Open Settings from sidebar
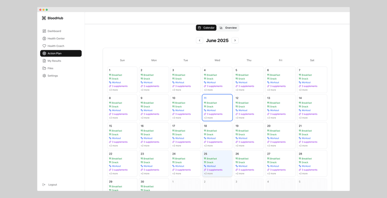The width and height of the screenshot is (387, 198). tap(61, 76)
